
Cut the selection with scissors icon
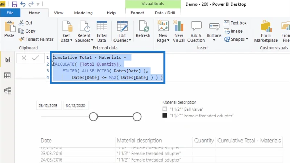pyautogui.click(x=25, y=23)
